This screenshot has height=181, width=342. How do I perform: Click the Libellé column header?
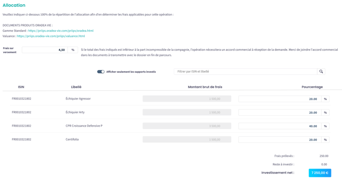(x=76, y=87)
